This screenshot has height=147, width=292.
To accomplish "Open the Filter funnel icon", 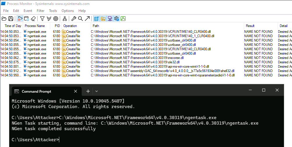I will [42, 19].
